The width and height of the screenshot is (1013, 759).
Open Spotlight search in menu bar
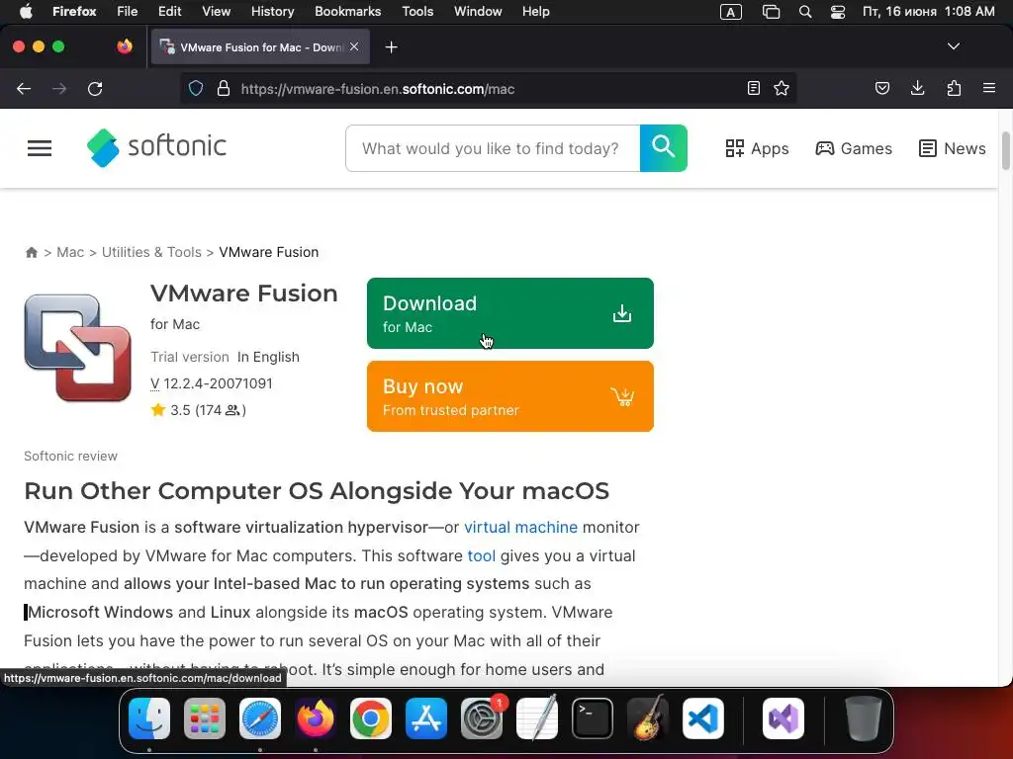[x=805, y=12]
